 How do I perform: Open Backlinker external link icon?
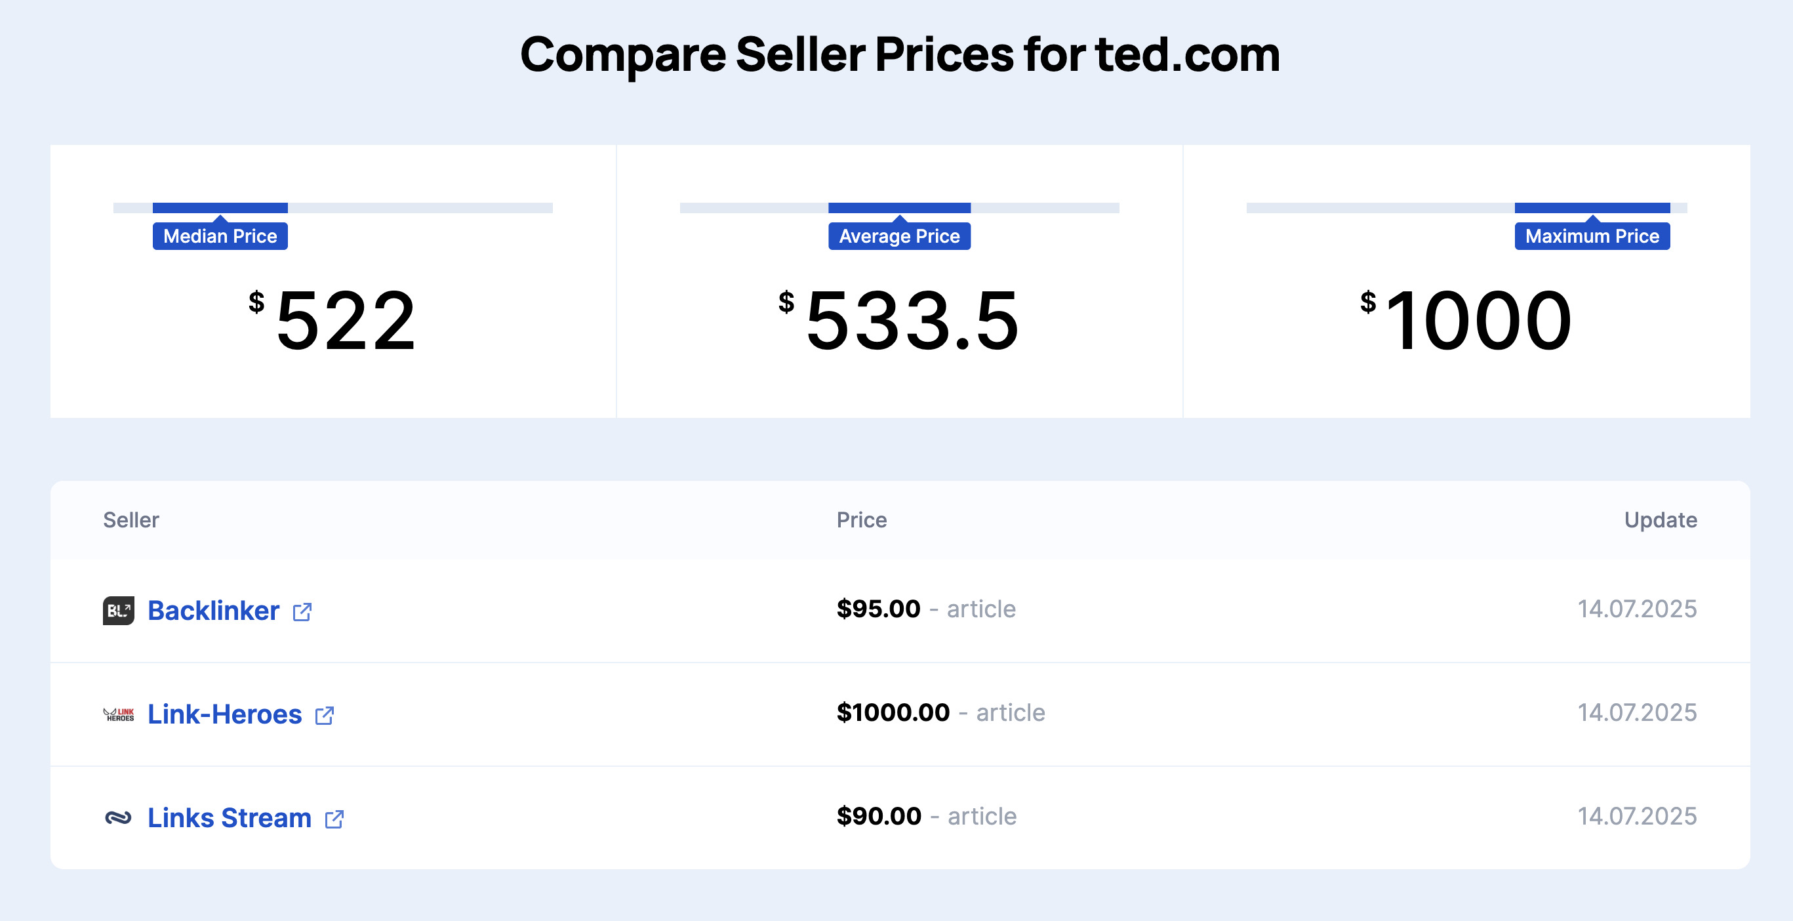click(302, 612)
